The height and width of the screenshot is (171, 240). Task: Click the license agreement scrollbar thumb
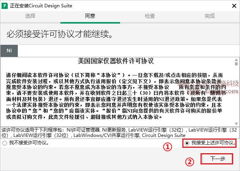(236, 63)
